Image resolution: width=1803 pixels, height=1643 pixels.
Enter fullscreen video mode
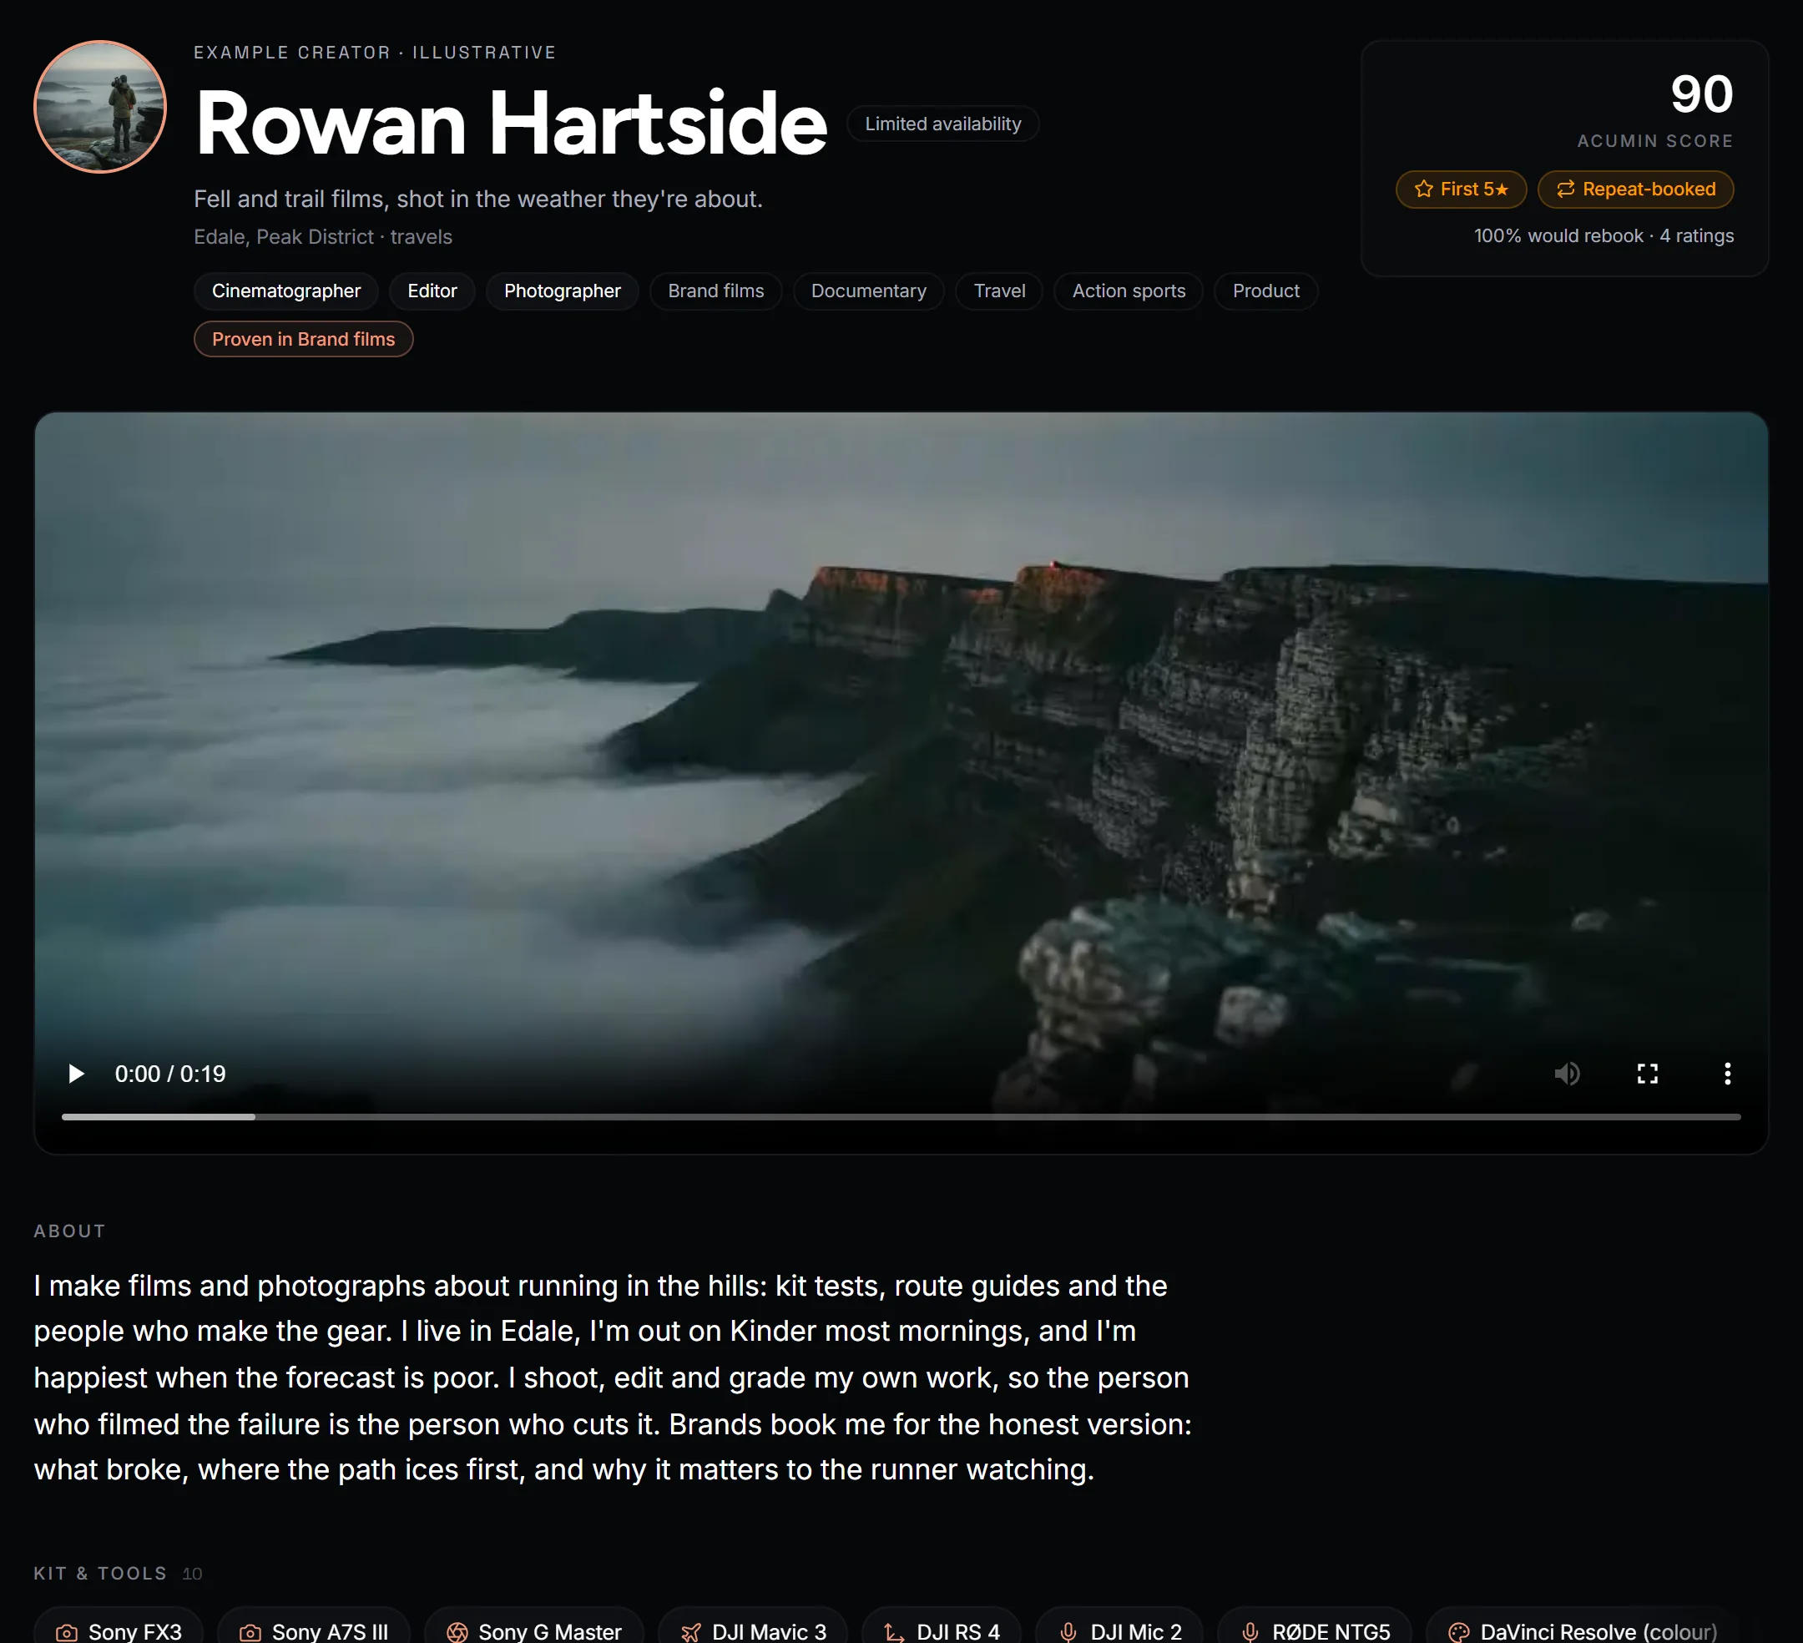pos(1648,1074)
